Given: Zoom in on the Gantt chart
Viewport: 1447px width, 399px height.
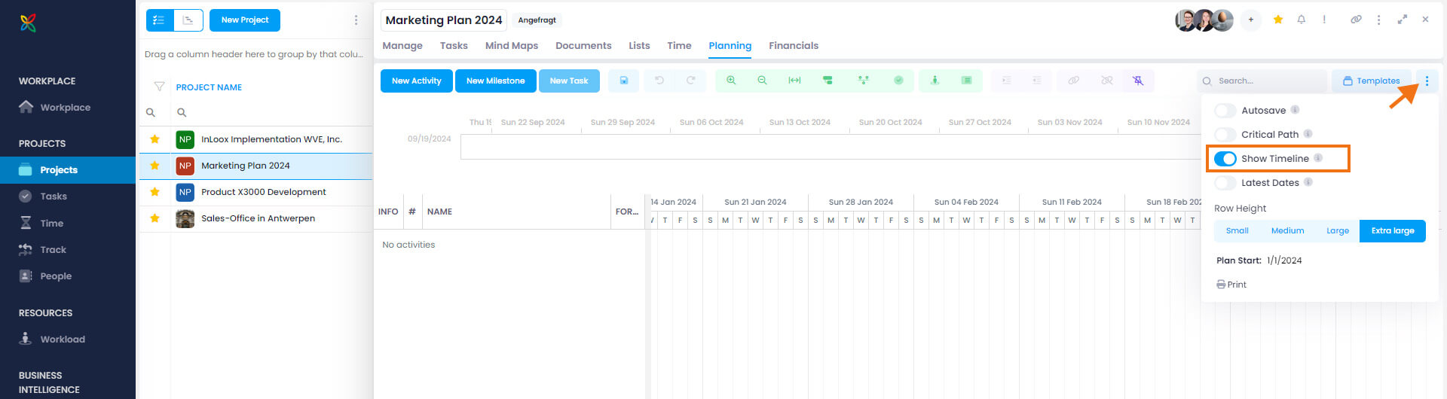Looking at the screenshot, I should [x=731, y=81].
